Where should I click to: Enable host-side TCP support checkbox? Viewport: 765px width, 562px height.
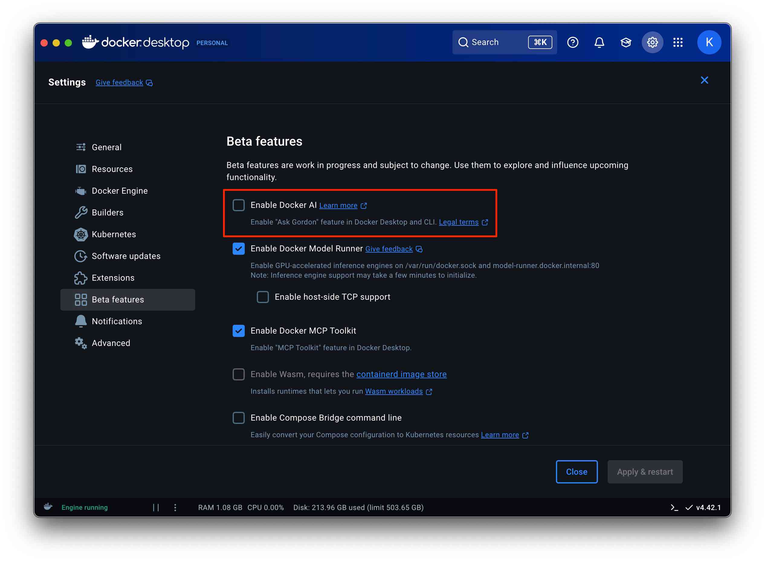coord(263,297)
